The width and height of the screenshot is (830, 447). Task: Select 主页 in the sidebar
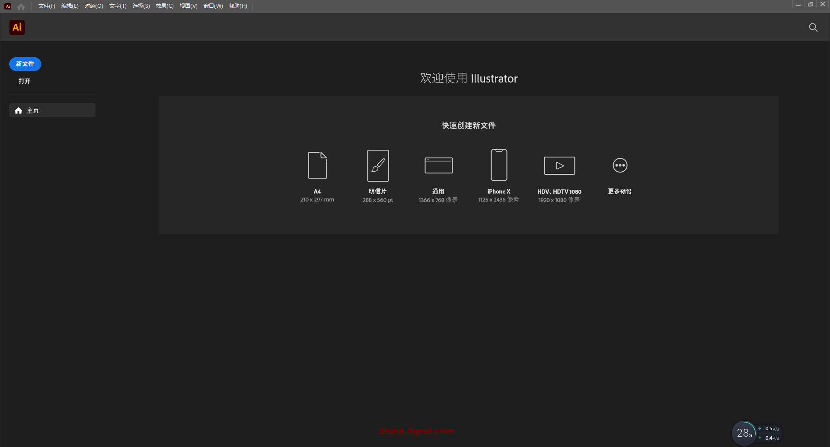33,110
